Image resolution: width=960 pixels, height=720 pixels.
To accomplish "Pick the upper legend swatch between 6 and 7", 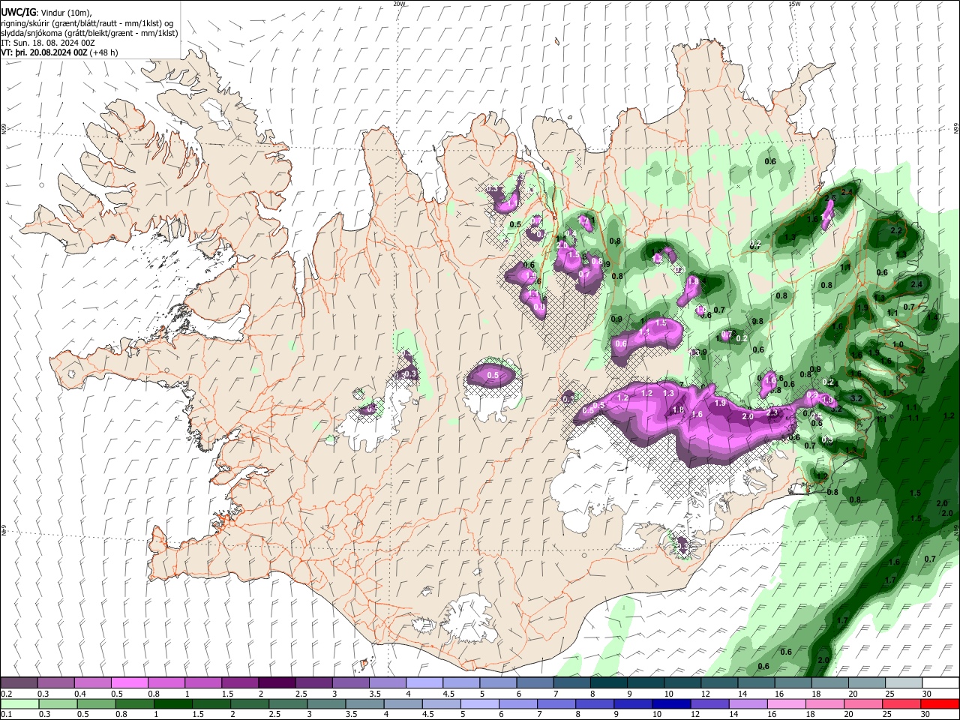I will (x=534, y=682).
